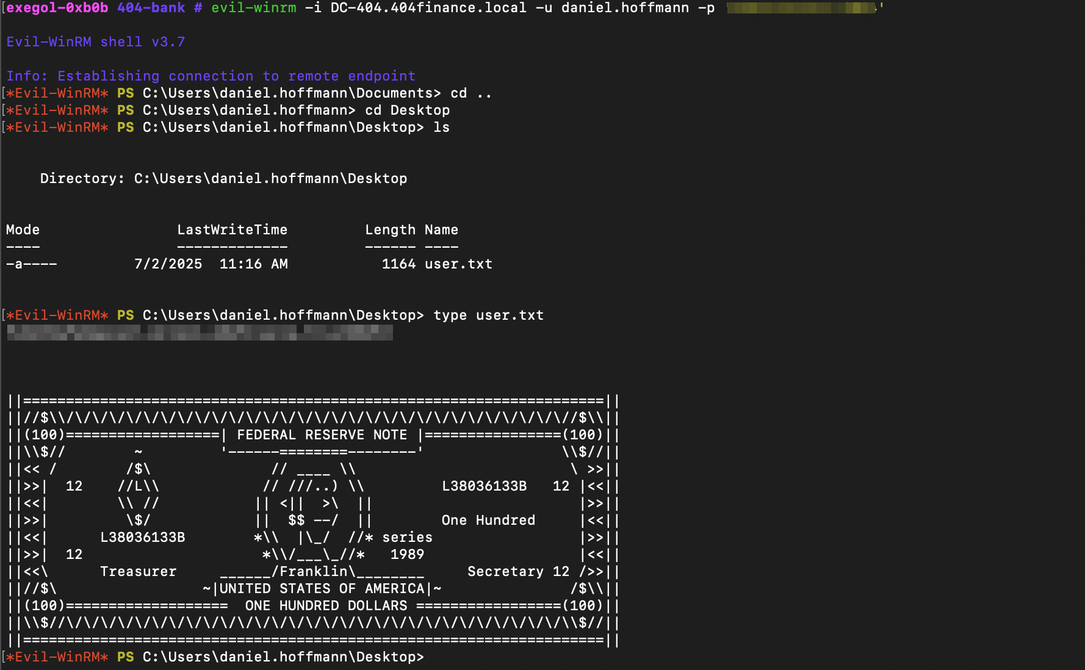
Task: Click the Name column header
Action: pyautogui.click(x=441, y=230)
